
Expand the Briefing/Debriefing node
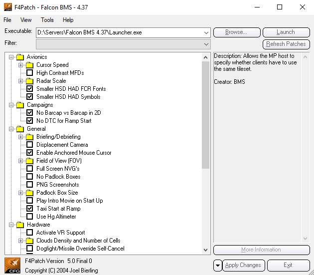pos(20,137)
